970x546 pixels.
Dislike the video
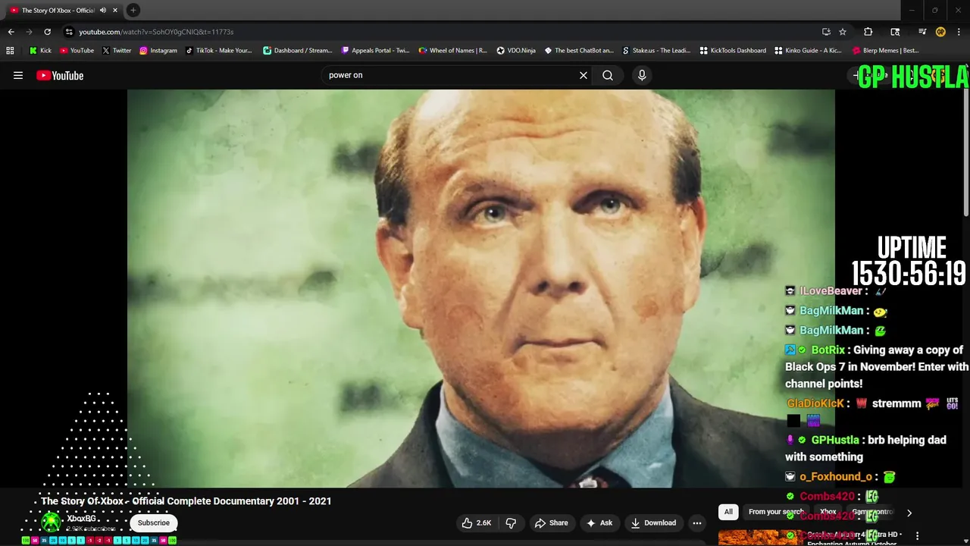pos(511,522)
